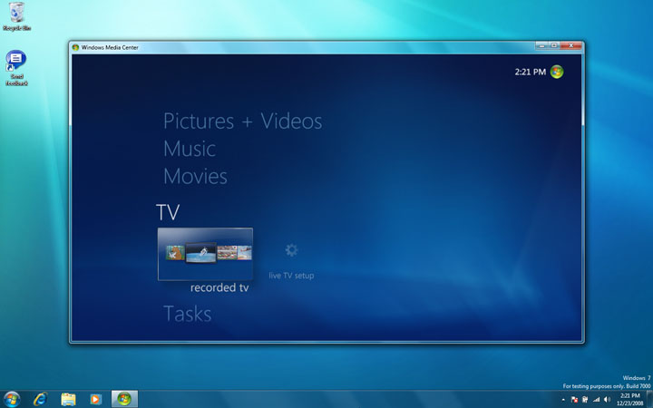Viewport: 653px width, 408px height.
Task: Switch to Media Center taskbar button
Action: [x=124, y=399]
